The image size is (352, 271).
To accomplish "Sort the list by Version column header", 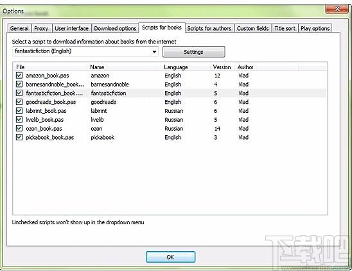I will 222,67.
